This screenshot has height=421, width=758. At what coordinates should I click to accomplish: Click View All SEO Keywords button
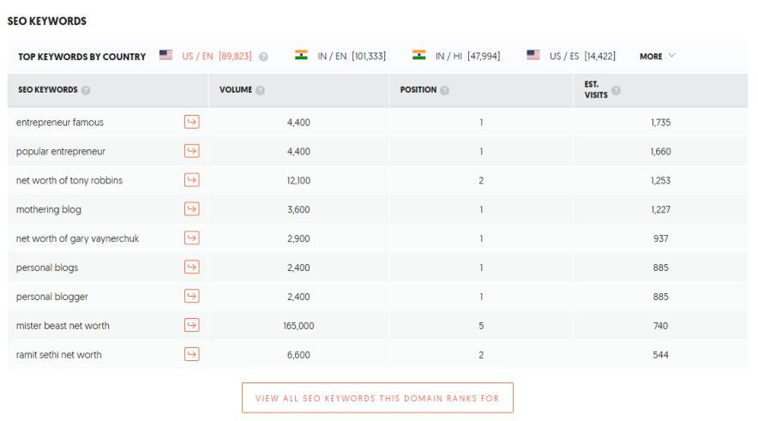(377, 398)
